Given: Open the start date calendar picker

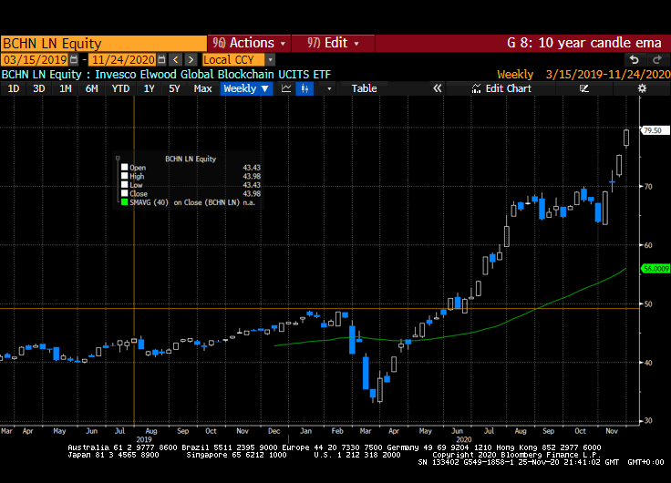Looking at the screenshot, I should 74,59.
